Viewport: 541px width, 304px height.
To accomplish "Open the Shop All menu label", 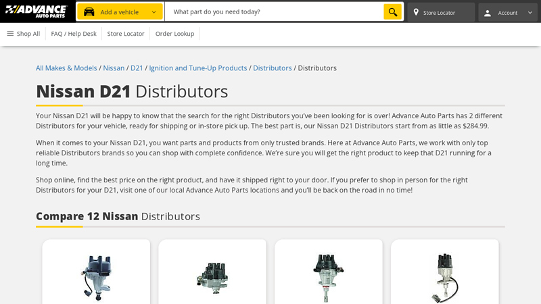I will [x=28, y=34].
